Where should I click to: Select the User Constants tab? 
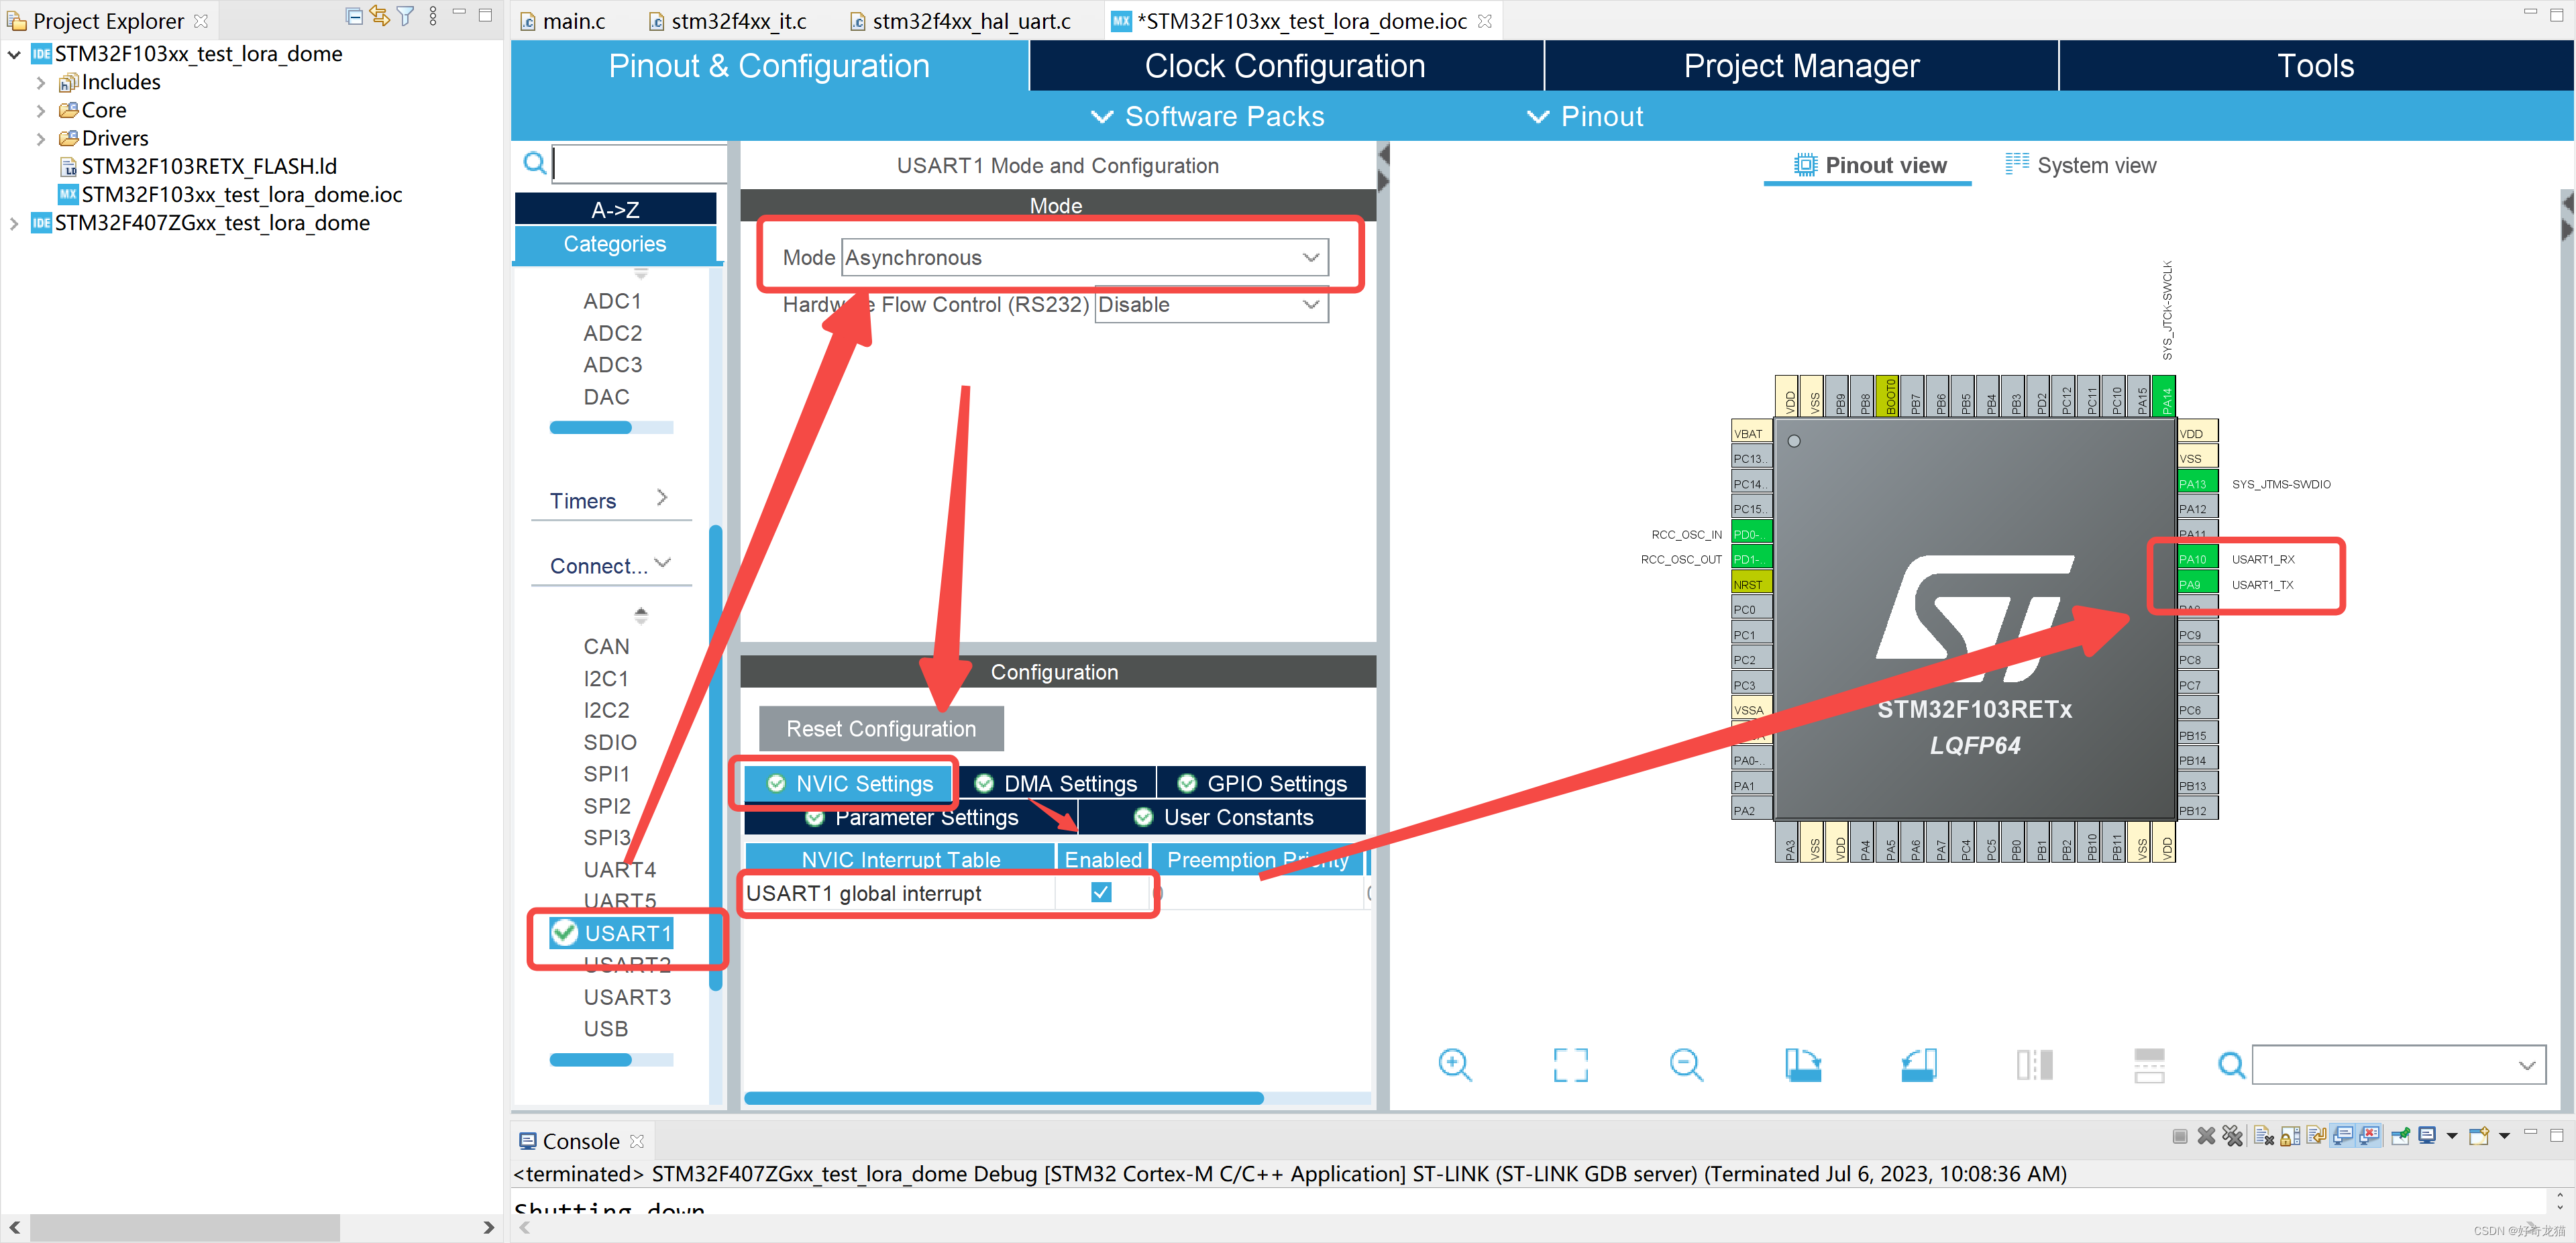click(x=1223, y=817)
